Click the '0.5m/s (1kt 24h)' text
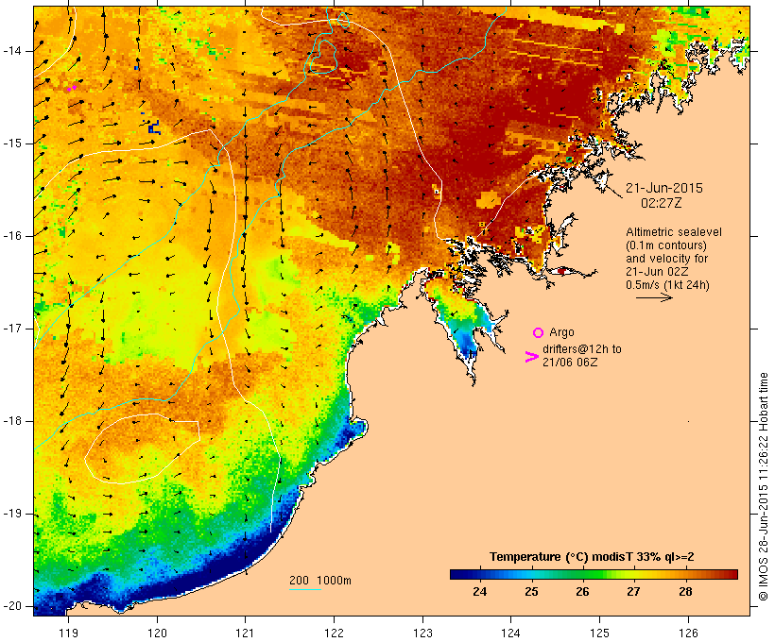775x642 pixels. click(x=667, y=285)
